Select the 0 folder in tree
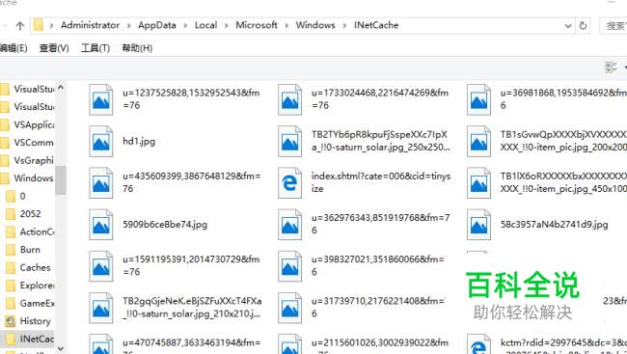Screen dimensions: 627x354 [16, 196]
